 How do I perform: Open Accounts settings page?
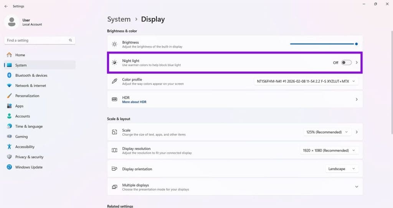(40, 116)
